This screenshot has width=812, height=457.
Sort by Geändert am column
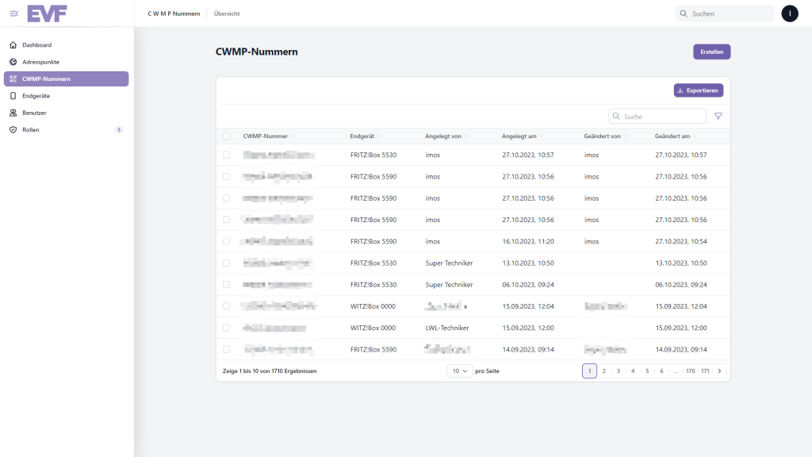click(676, 136)
